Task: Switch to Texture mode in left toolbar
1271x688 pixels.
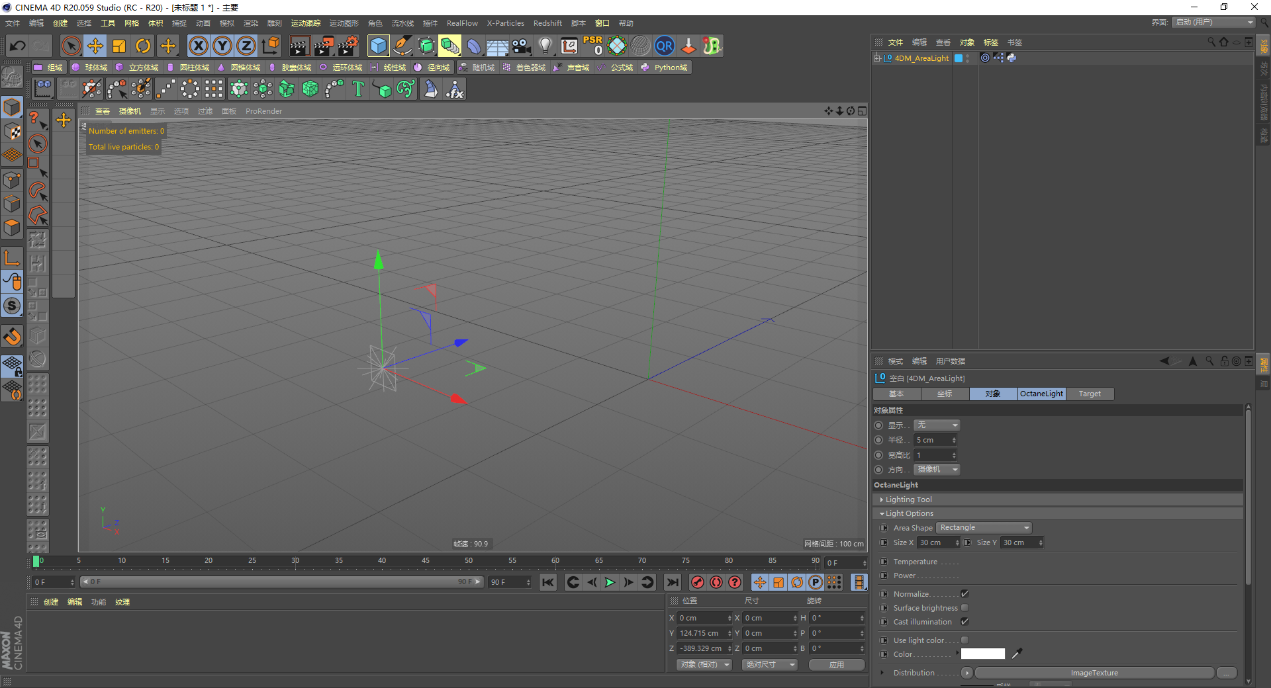Action: (12, 132)
